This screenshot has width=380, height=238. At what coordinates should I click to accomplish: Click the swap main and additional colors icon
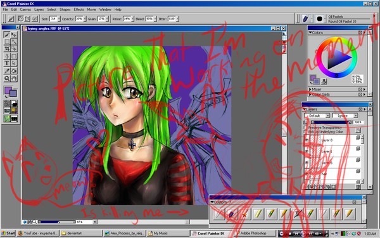[6, 96]
